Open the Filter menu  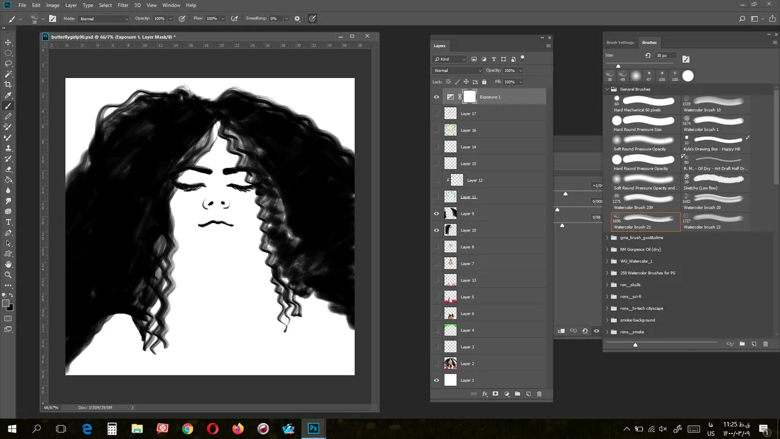(123, 5)
